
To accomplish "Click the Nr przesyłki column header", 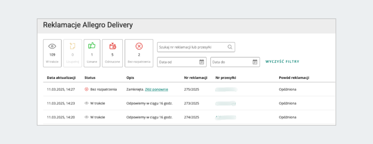I will point(226,77).
